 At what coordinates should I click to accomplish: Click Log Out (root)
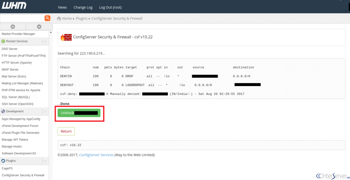[x=110, y=8]
